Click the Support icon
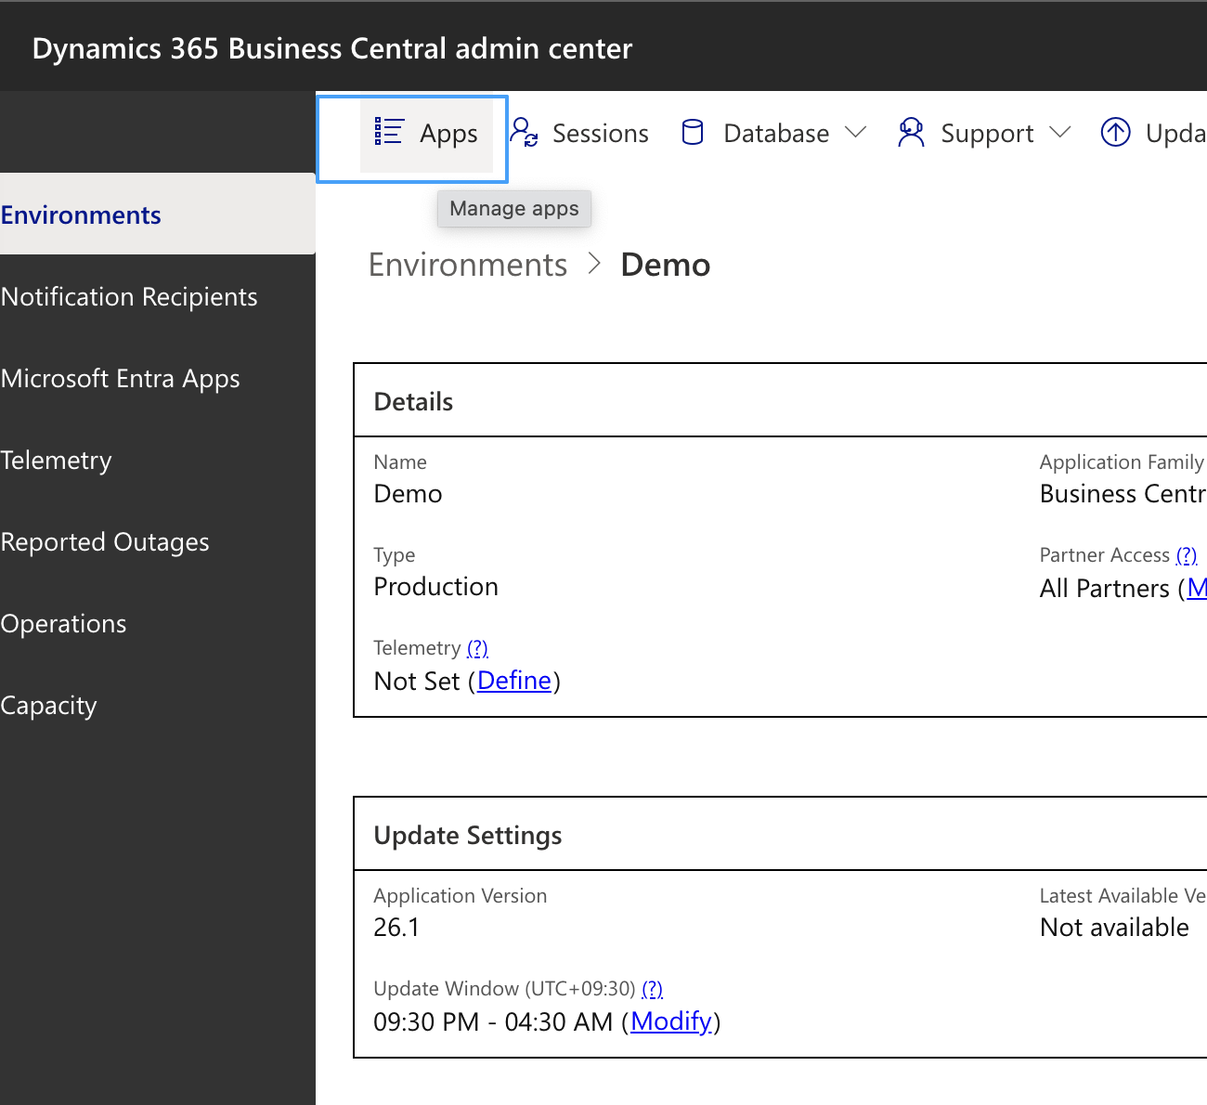Image resolution: width=1207 pixels, height=1105 pixels. coord(911,133)
